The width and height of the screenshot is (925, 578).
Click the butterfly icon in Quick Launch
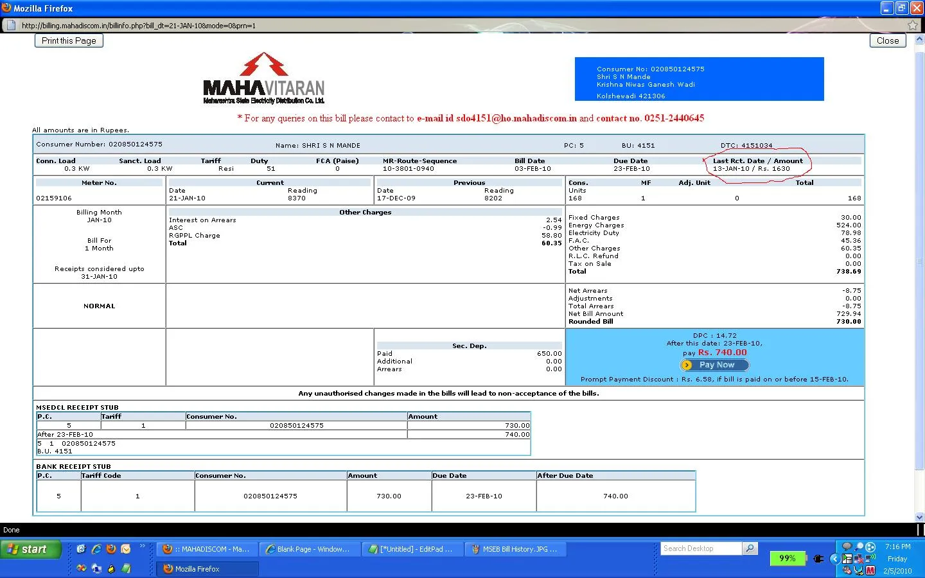point(81,568)
